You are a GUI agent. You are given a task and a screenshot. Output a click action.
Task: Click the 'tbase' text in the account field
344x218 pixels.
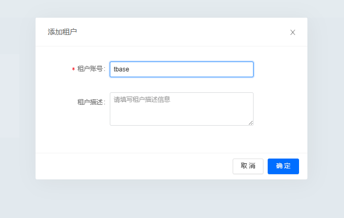[x=121, y=69]
